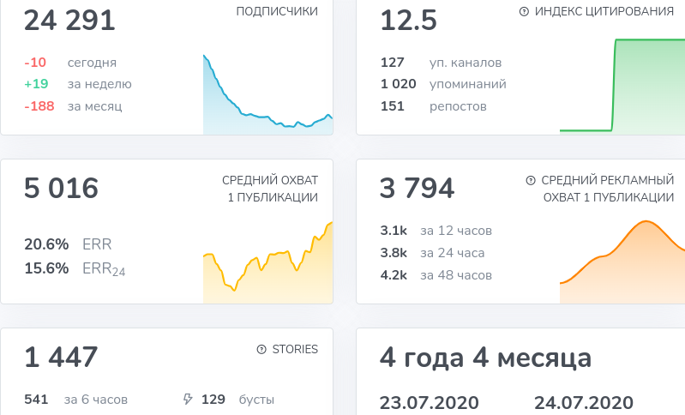Open the yellow average reach chart

point(267,262)
